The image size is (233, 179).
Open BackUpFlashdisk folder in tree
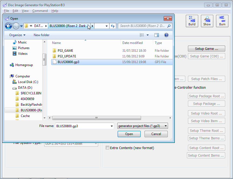(29, 104)
